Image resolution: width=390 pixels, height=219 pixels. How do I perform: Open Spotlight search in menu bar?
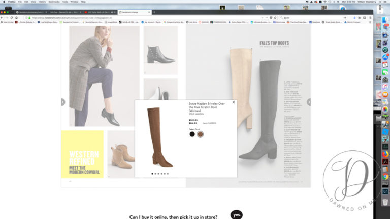tap(380, 2)
